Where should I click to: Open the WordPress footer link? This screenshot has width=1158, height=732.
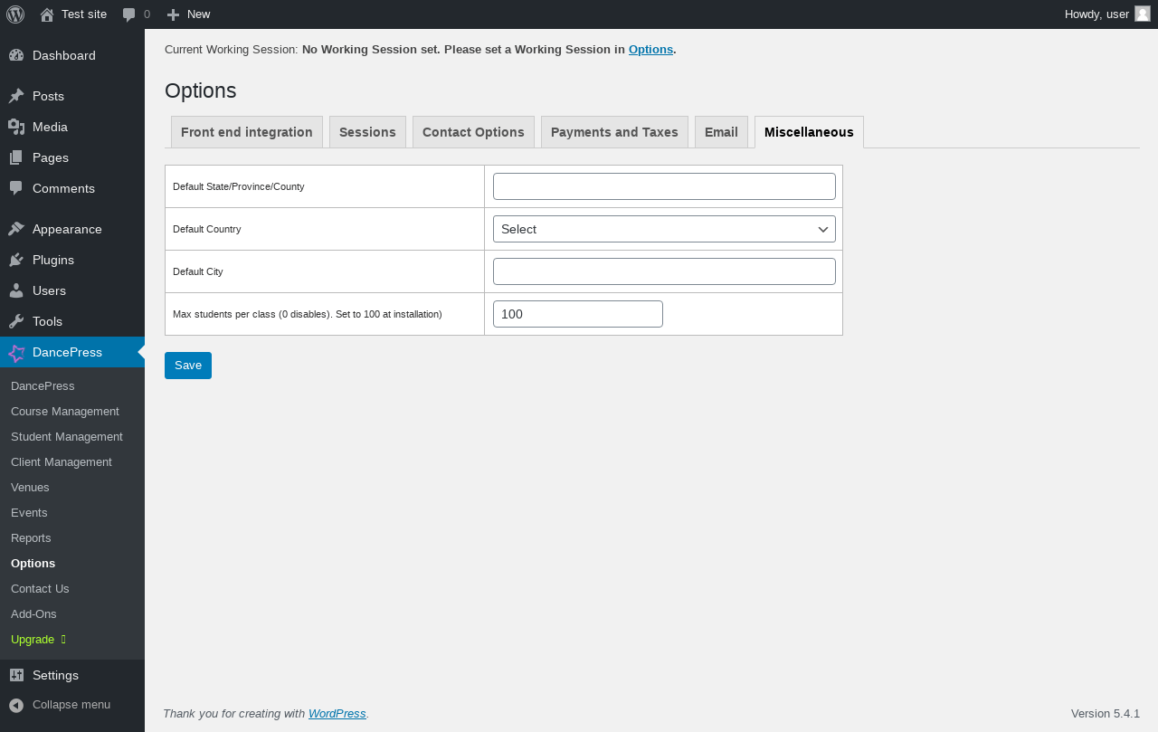click(x=337, y=713)
